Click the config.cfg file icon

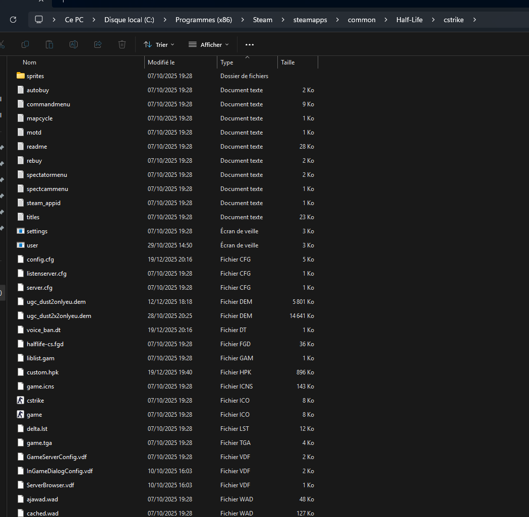tap(21, 259)
